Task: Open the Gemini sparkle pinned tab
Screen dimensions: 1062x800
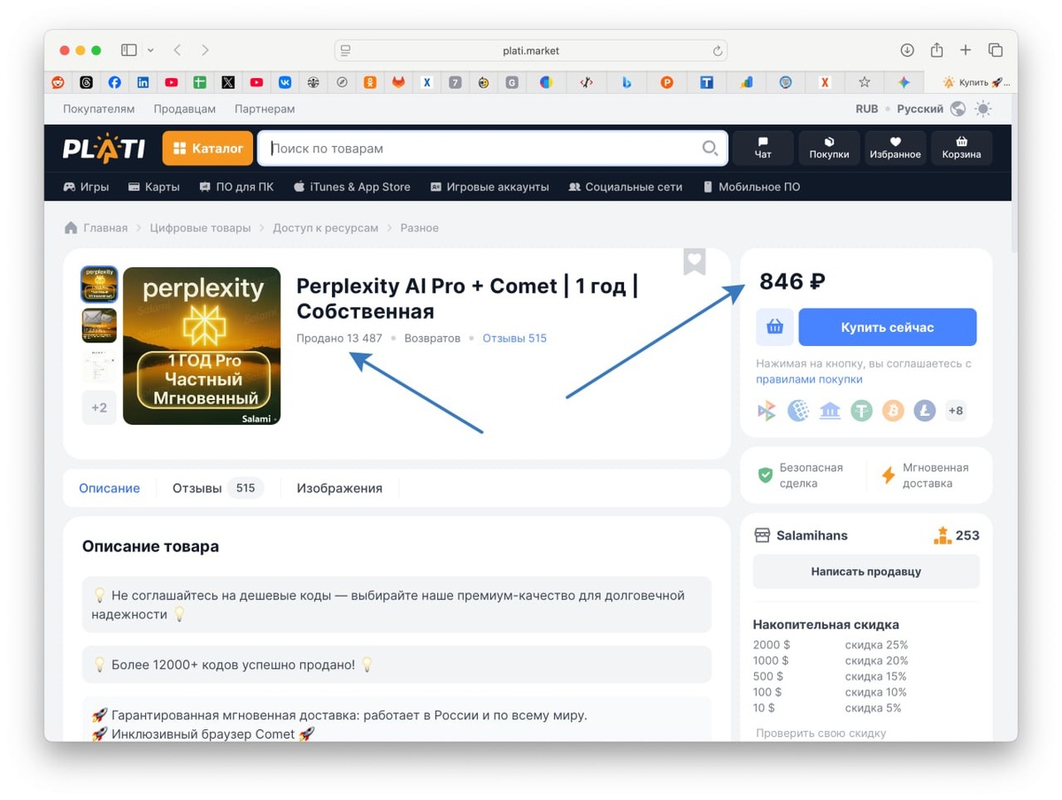Action: tap(904, 82)
